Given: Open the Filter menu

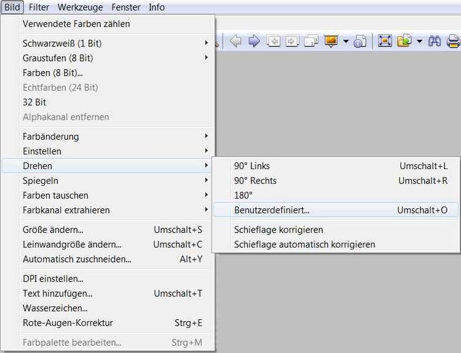Looking at the screenshot, I should click(x=39, y=7).
